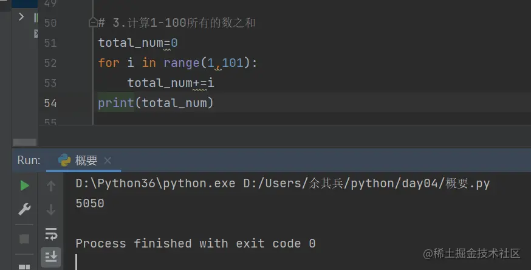
Task: Click Process finished with exit code 0
Action: click(x=196, y=244)
